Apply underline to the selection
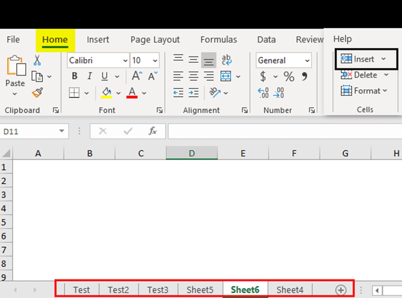The image size is (402, 298). click(x=104, y=76)
